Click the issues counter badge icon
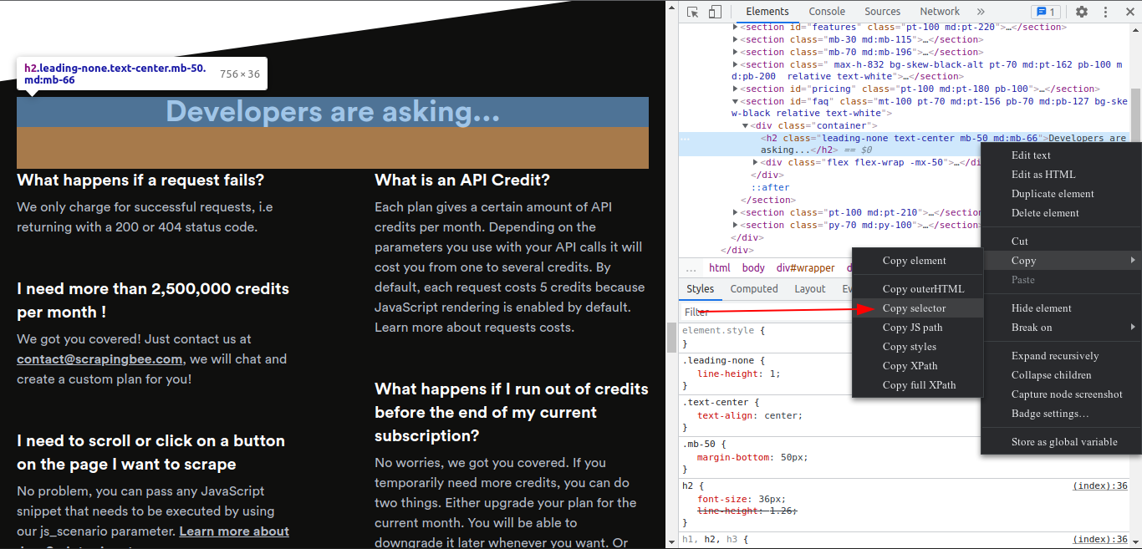The image size is (1142, 549). [1046, 12]
